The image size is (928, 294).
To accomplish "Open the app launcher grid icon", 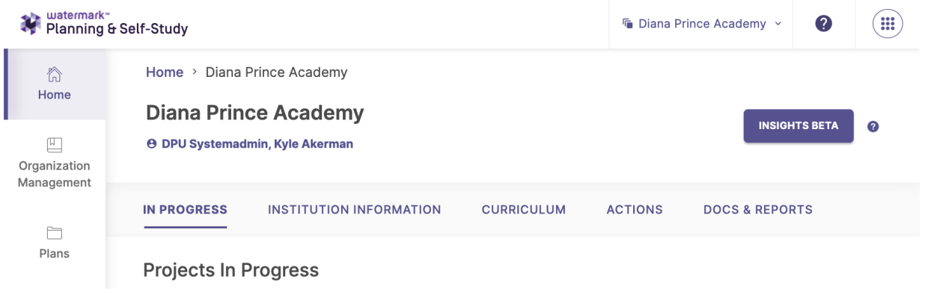I will (x=888, y=24).
